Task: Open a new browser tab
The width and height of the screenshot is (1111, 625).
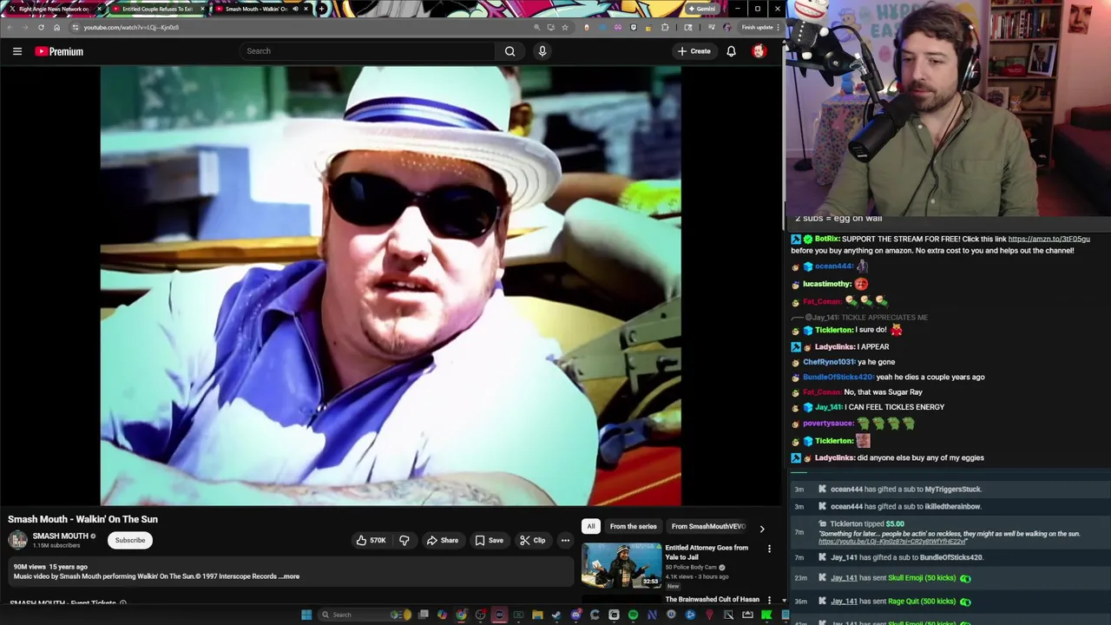Action: (322, 9)
